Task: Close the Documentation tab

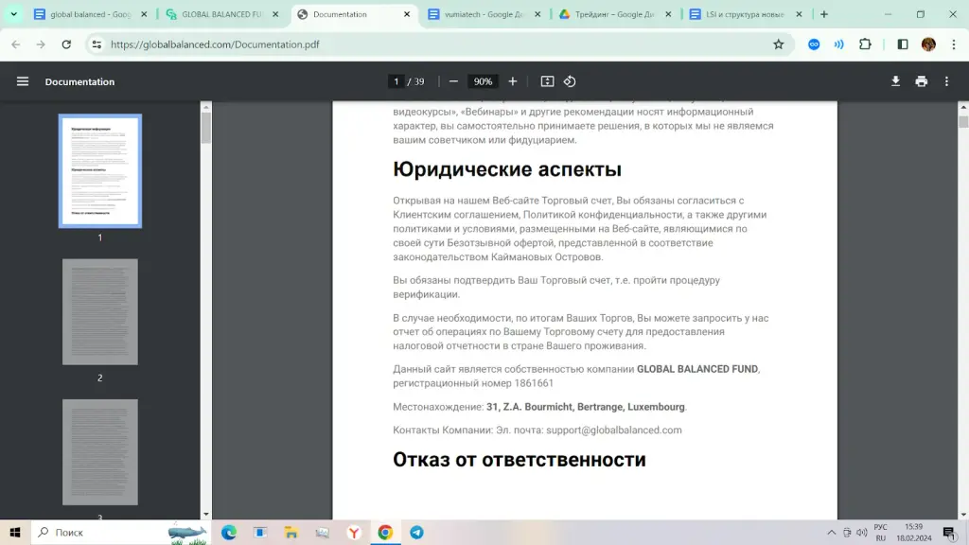Action: pos(407,14)
